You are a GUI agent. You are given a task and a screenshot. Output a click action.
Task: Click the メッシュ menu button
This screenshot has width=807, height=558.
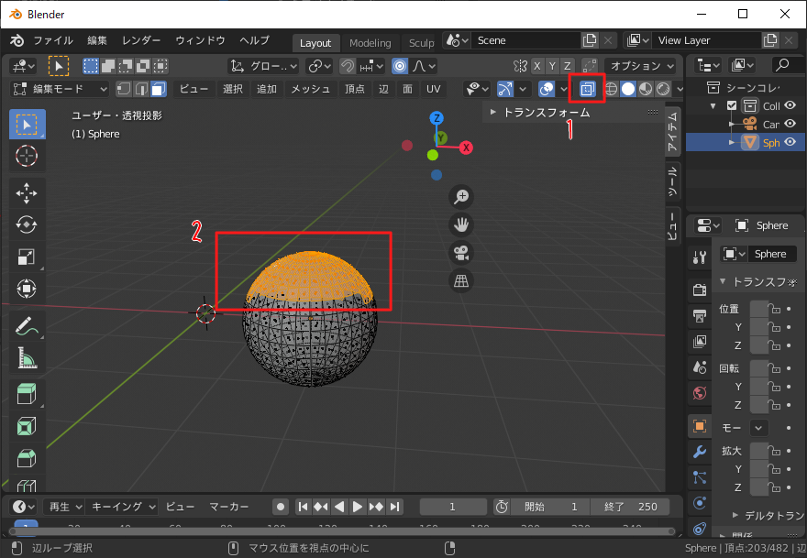[310, 89]
